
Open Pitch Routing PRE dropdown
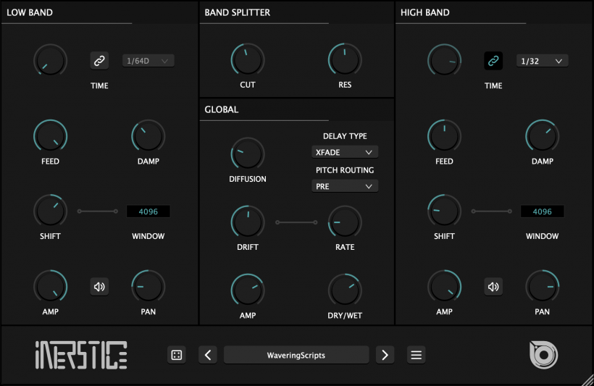coord(344,186)
